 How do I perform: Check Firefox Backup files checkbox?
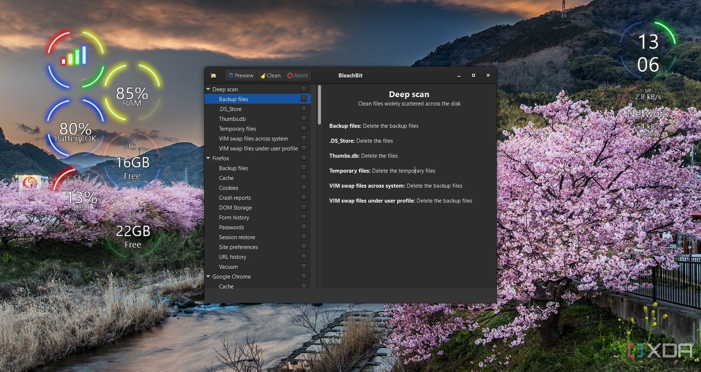coord(303,168)
